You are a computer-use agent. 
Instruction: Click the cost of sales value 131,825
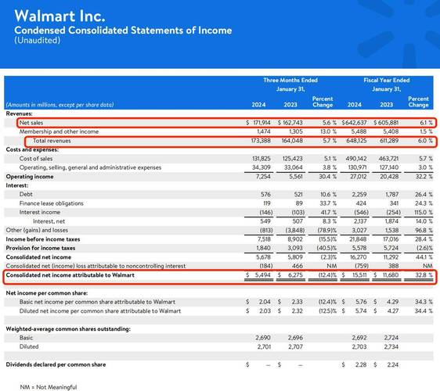click(261, 159)
